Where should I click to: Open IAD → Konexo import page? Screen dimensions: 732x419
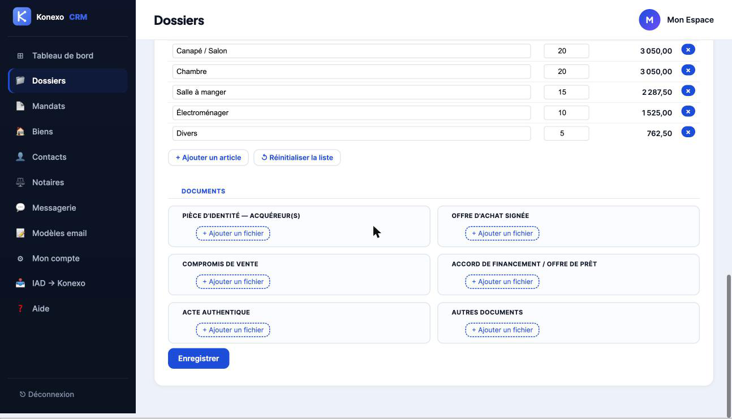pyautogui.click(x=68, y=283)
